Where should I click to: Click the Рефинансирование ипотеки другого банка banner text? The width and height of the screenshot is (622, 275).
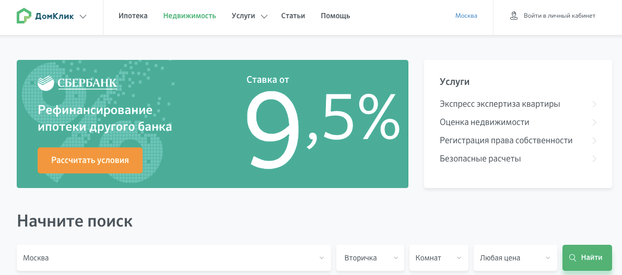pos(105,118)
